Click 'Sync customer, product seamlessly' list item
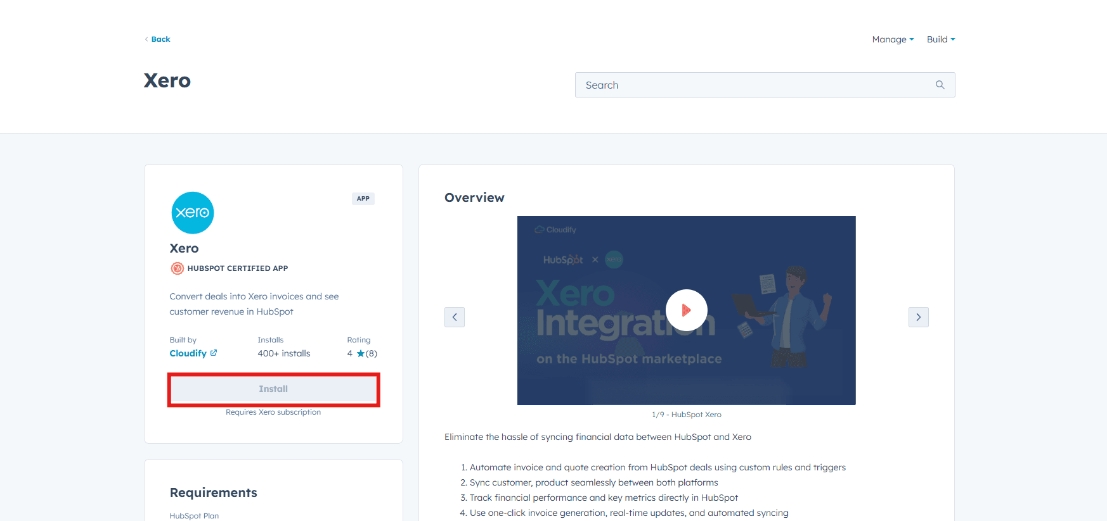Viewport: 1107px width, 521px height. coord(594,482)
